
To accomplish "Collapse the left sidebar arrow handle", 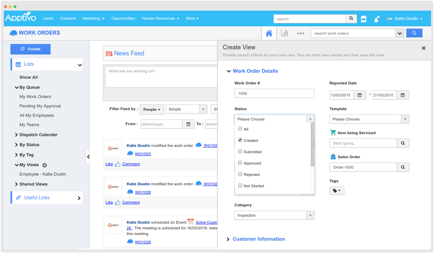I will tap(88, 157).
